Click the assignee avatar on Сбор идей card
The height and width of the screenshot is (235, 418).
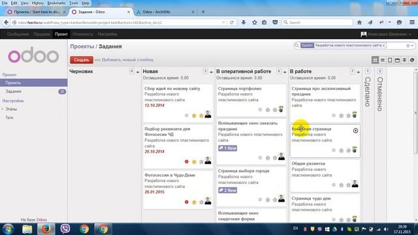208,114
